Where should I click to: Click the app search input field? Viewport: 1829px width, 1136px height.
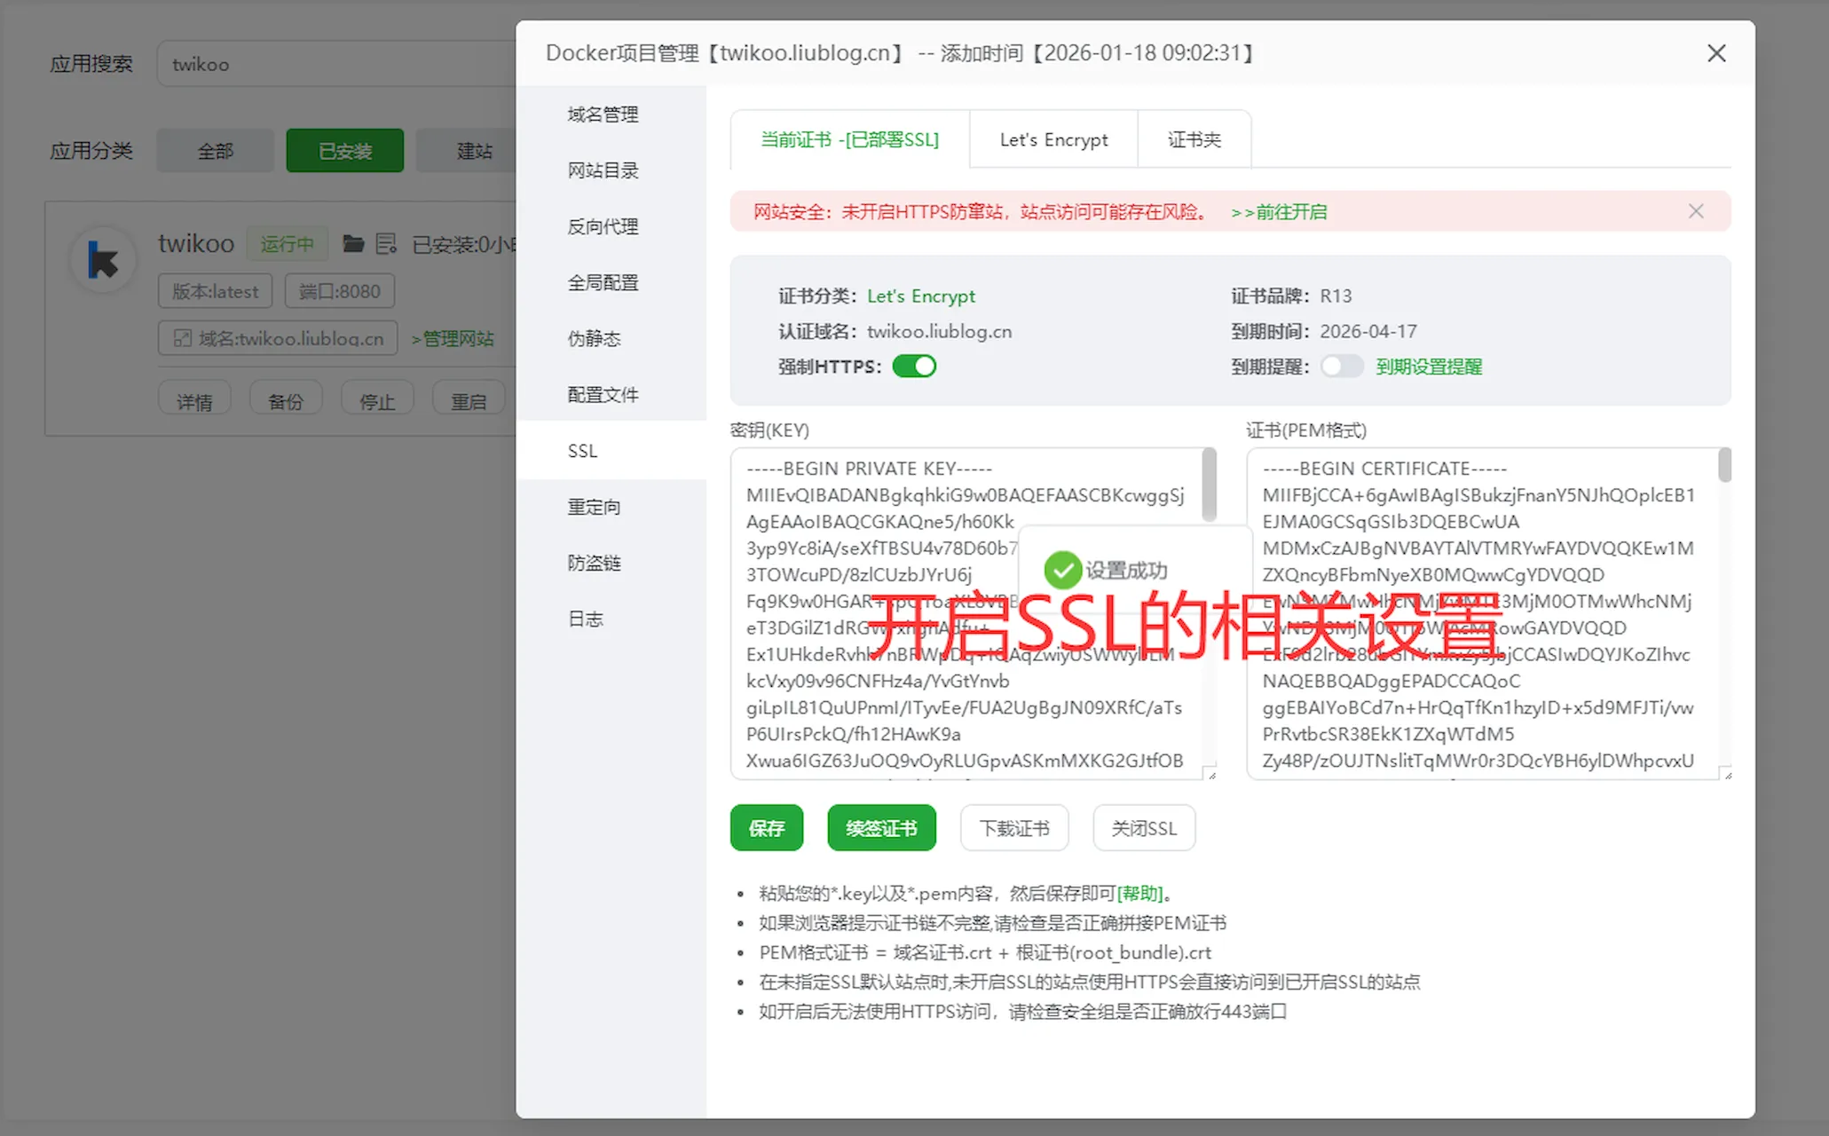pyautogui.click(x=337, y=64)
